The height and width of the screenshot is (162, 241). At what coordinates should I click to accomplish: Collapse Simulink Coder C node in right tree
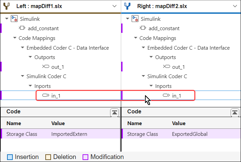(144, 76)
